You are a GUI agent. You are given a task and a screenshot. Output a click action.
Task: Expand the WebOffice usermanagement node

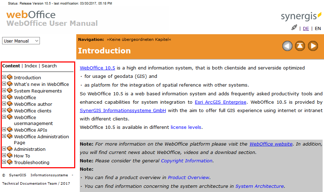click(x=4, y=117)
